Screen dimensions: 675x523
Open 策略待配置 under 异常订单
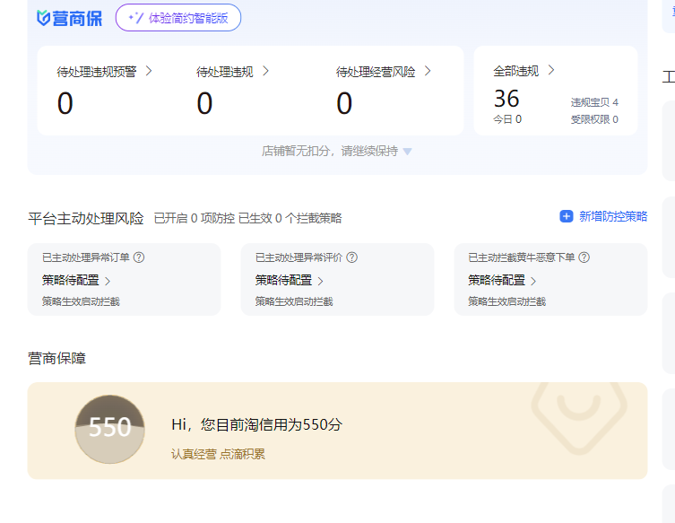[x=76, y=280]
